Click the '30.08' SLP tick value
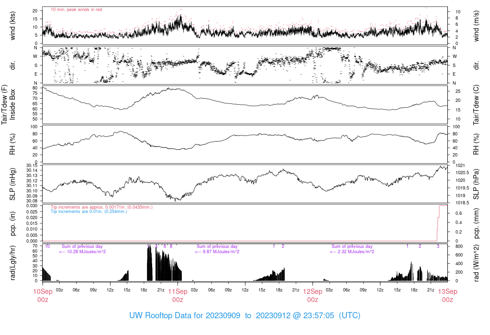 [32, 201]
